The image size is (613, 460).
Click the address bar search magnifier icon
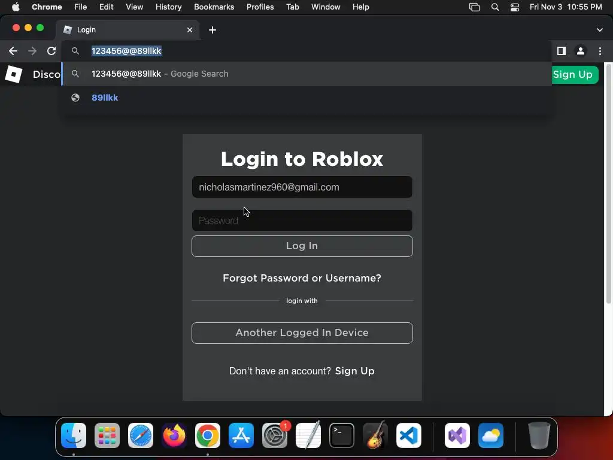[75, 51]
